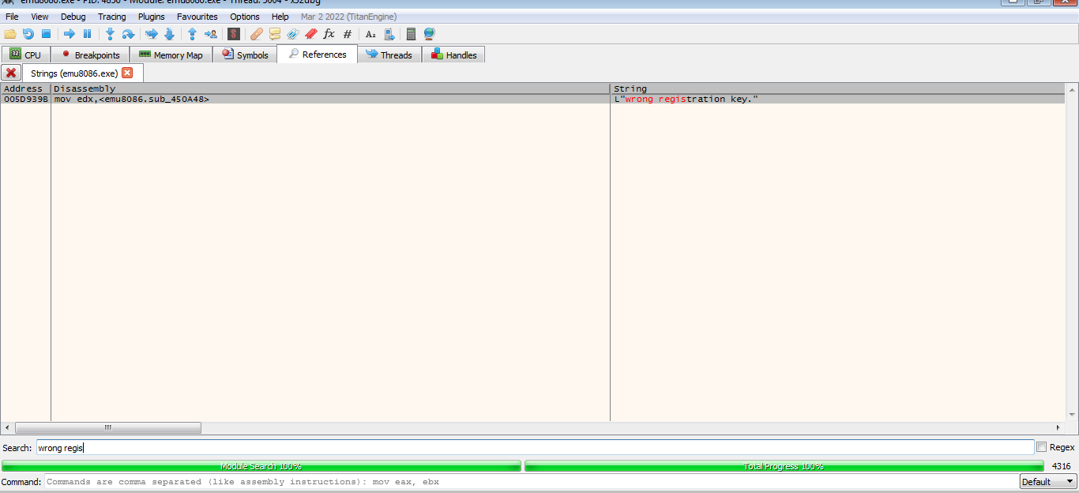The height and width of the screenshot is (493, 1079).
Task: Restart the debugged program
Action: [28, 34]
